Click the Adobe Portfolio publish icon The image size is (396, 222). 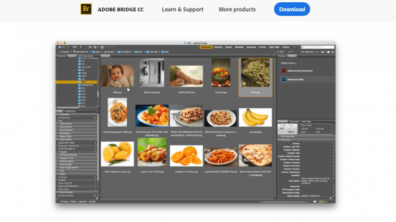pyautogui.click(x=283, y=79)
